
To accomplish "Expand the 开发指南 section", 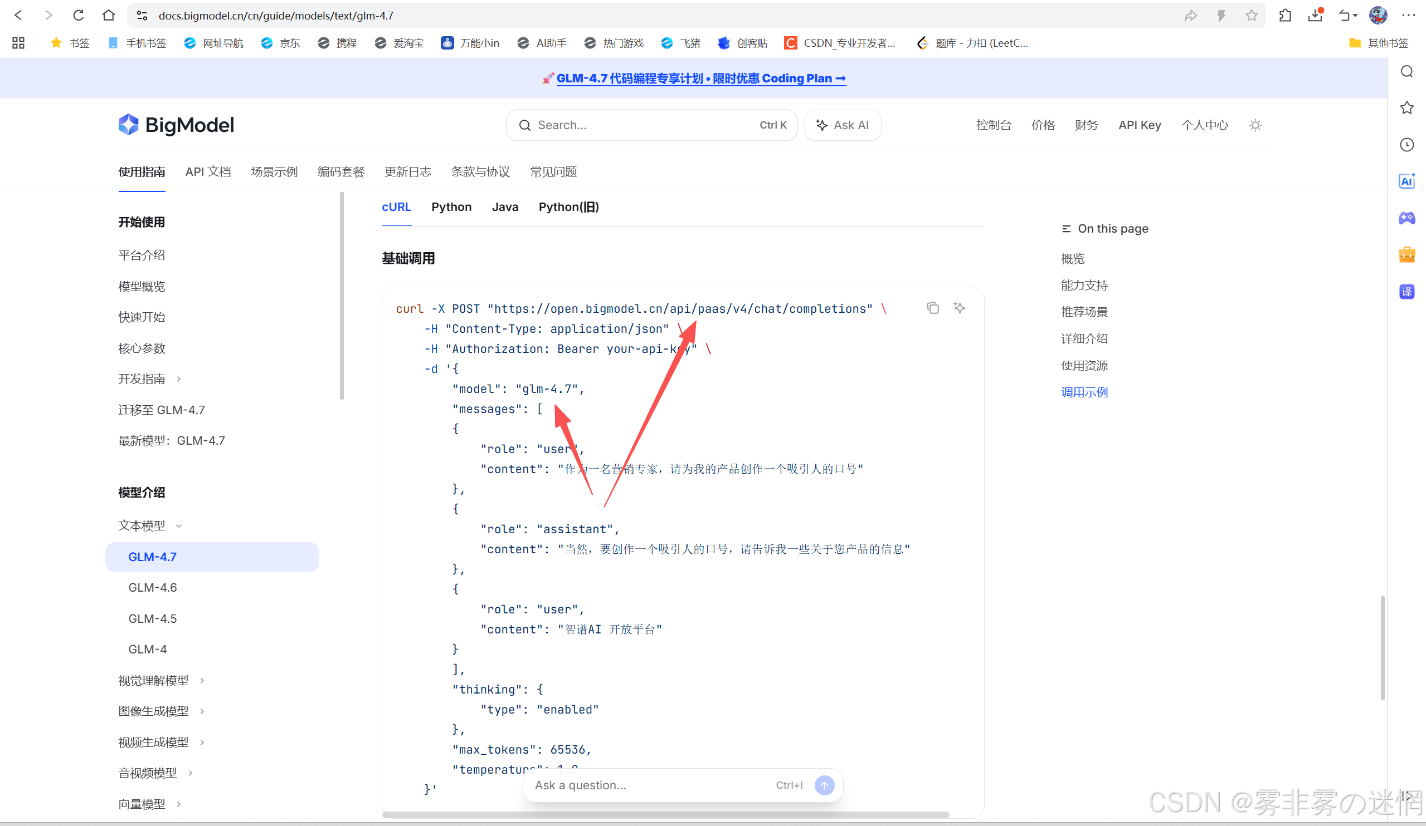I will 179,379.
